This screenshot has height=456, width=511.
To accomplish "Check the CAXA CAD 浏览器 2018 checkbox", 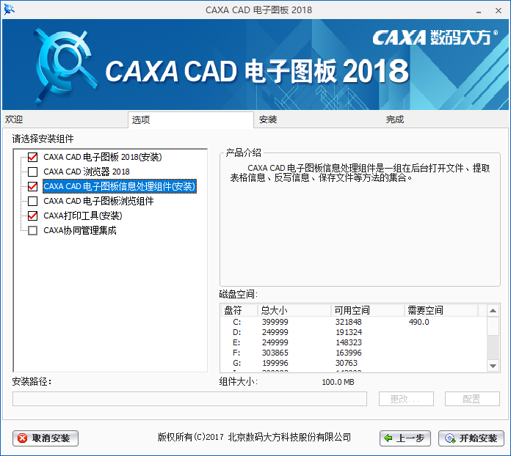I will (32, 172).
